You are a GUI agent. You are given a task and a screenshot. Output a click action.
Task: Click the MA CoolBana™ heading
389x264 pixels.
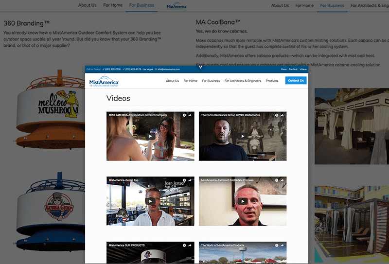pos(218,22)
